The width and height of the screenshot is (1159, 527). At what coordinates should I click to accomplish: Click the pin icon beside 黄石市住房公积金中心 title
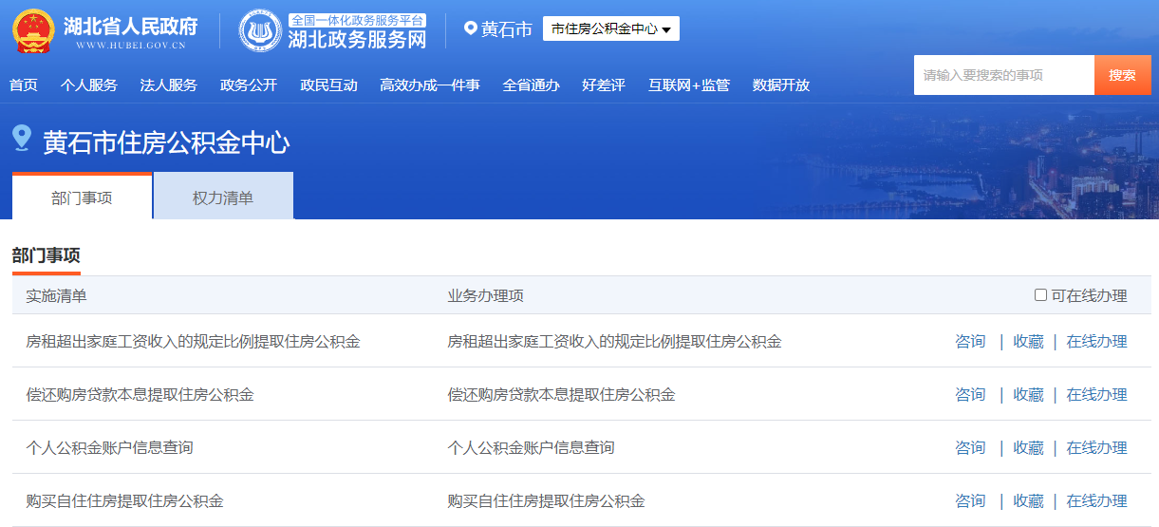coord(22,140)
